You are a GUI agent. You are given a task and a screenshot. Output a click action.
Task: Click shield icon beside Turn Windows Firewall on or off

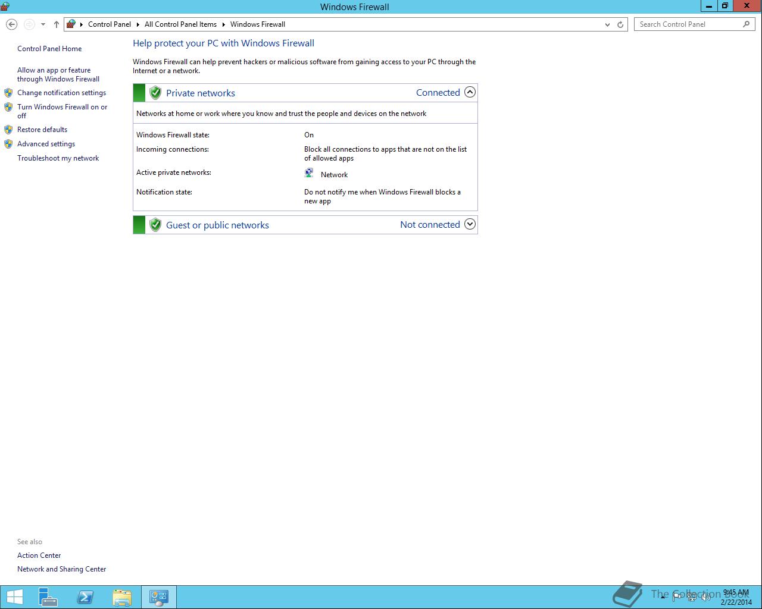[x=8, y=107]
